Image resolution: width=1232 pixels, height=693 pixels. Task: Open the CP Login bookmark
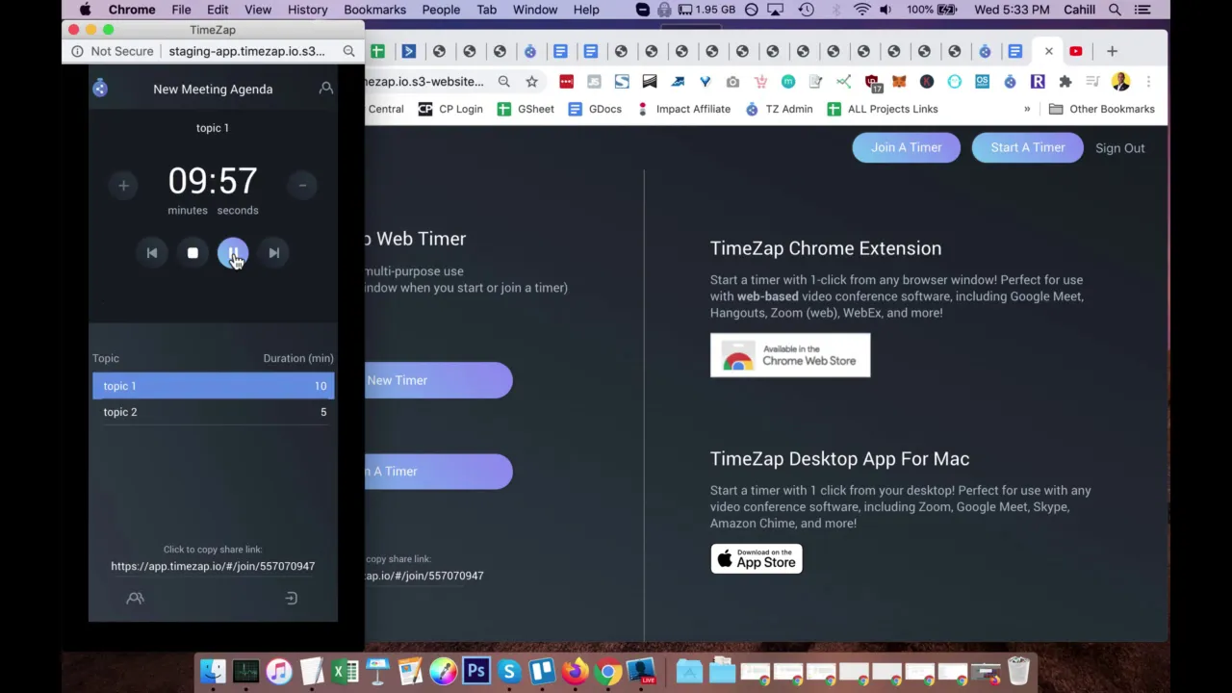[450, 109]
